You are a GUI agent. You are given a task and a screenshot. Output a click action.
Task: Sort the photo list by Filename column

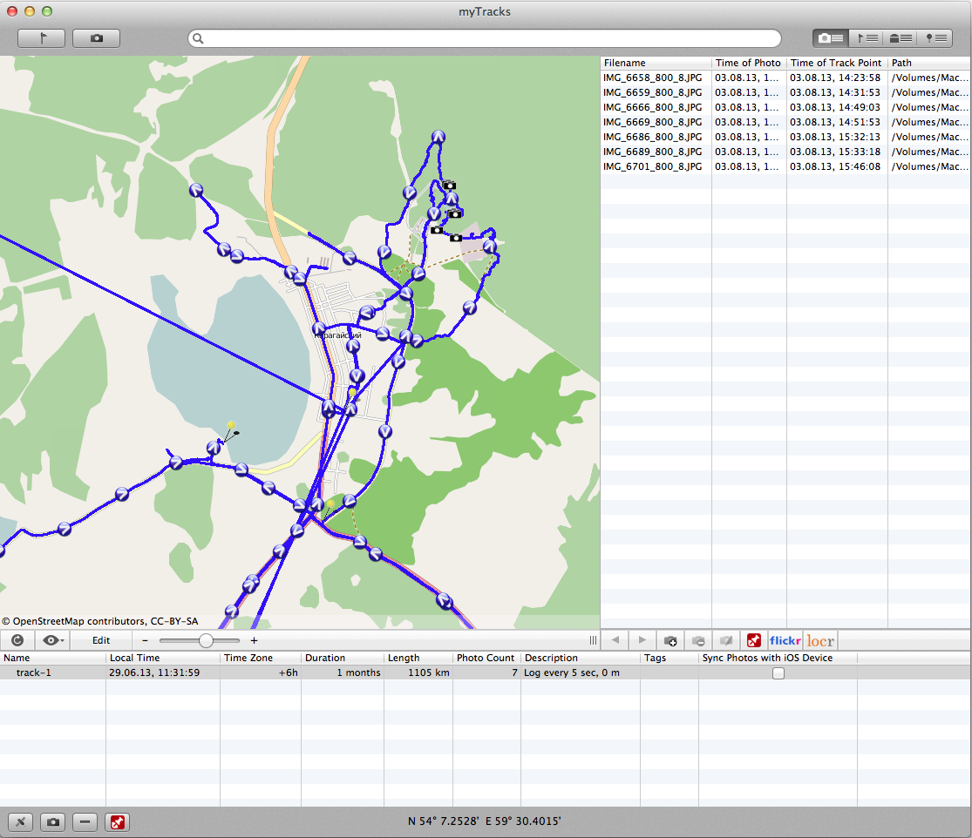[656, 63]
